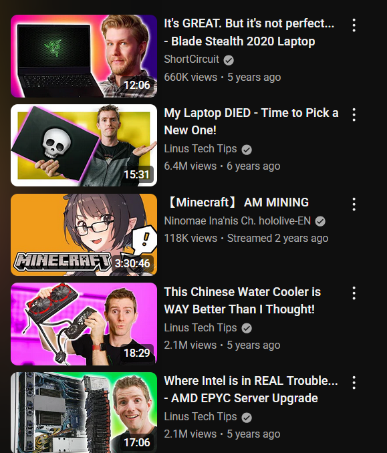Open "My Laptop DIED - Time to Pick a New One!"
The image size is (387, 453).
251,122
